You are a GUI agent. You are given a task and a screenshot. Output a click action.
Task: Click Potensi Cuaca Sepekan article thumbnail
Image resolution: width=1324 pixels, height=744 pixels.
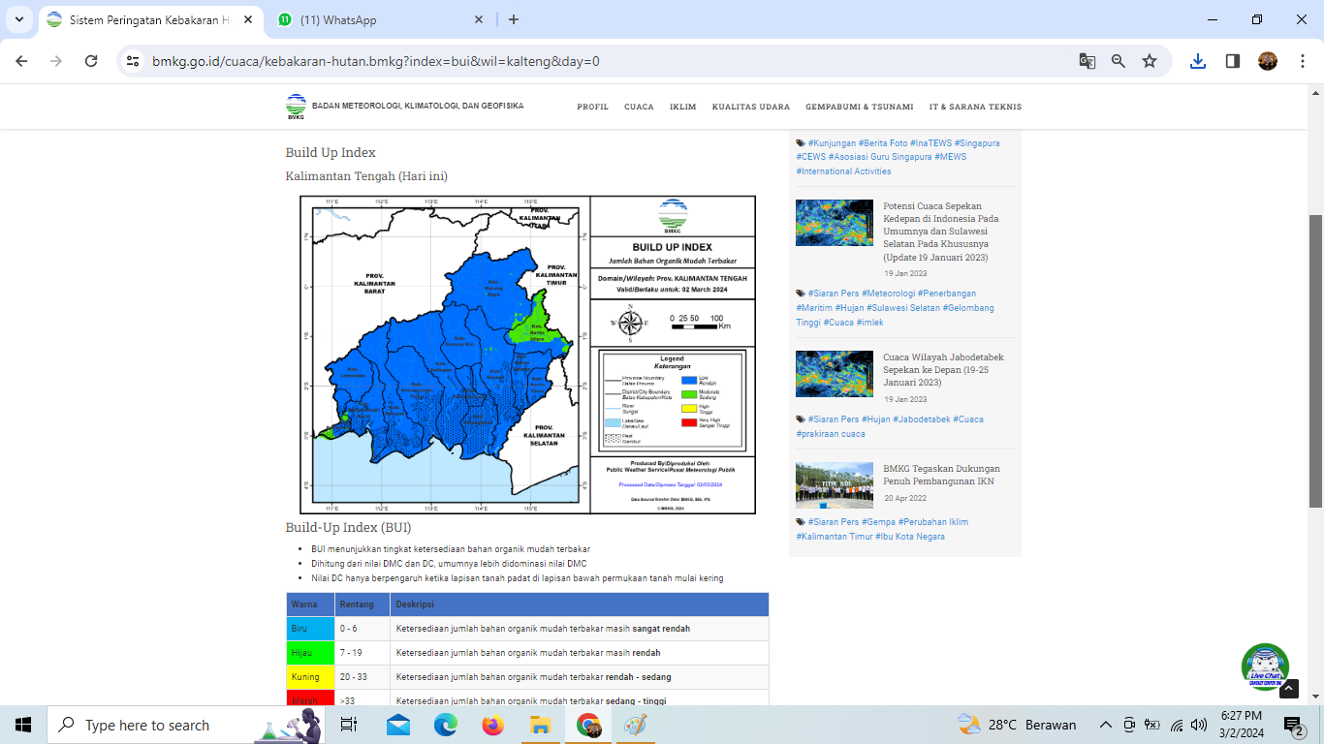835,223
